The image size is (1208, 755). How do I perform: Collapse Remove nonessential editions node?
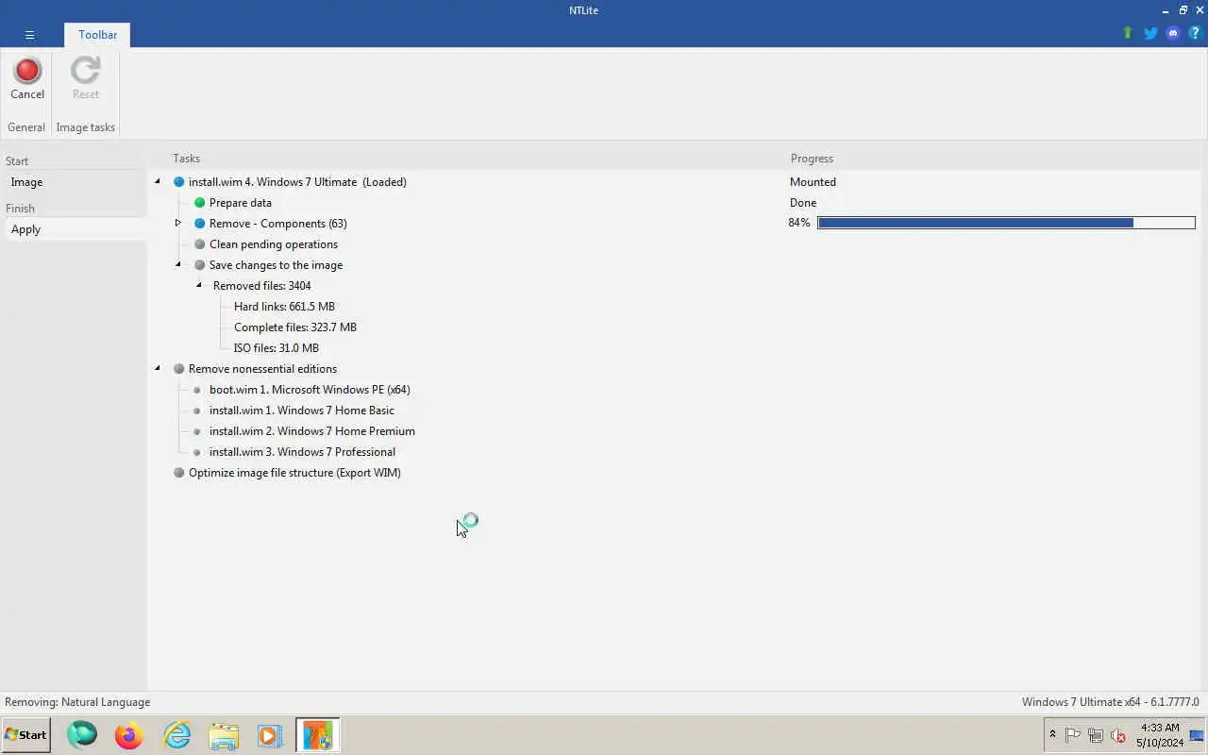click(x=158, y=368)
